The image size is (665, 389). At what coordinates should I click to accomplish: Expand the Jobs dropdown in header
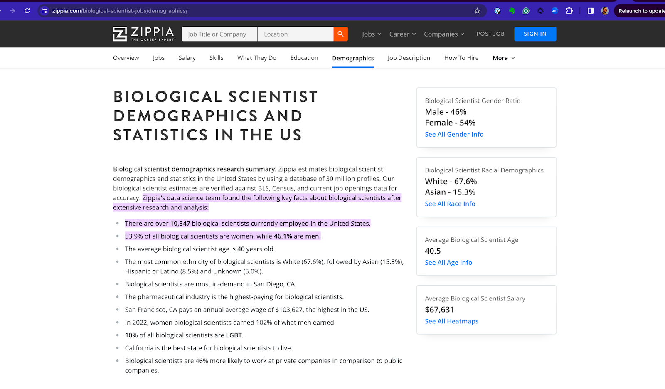click(x=372, y=34)
